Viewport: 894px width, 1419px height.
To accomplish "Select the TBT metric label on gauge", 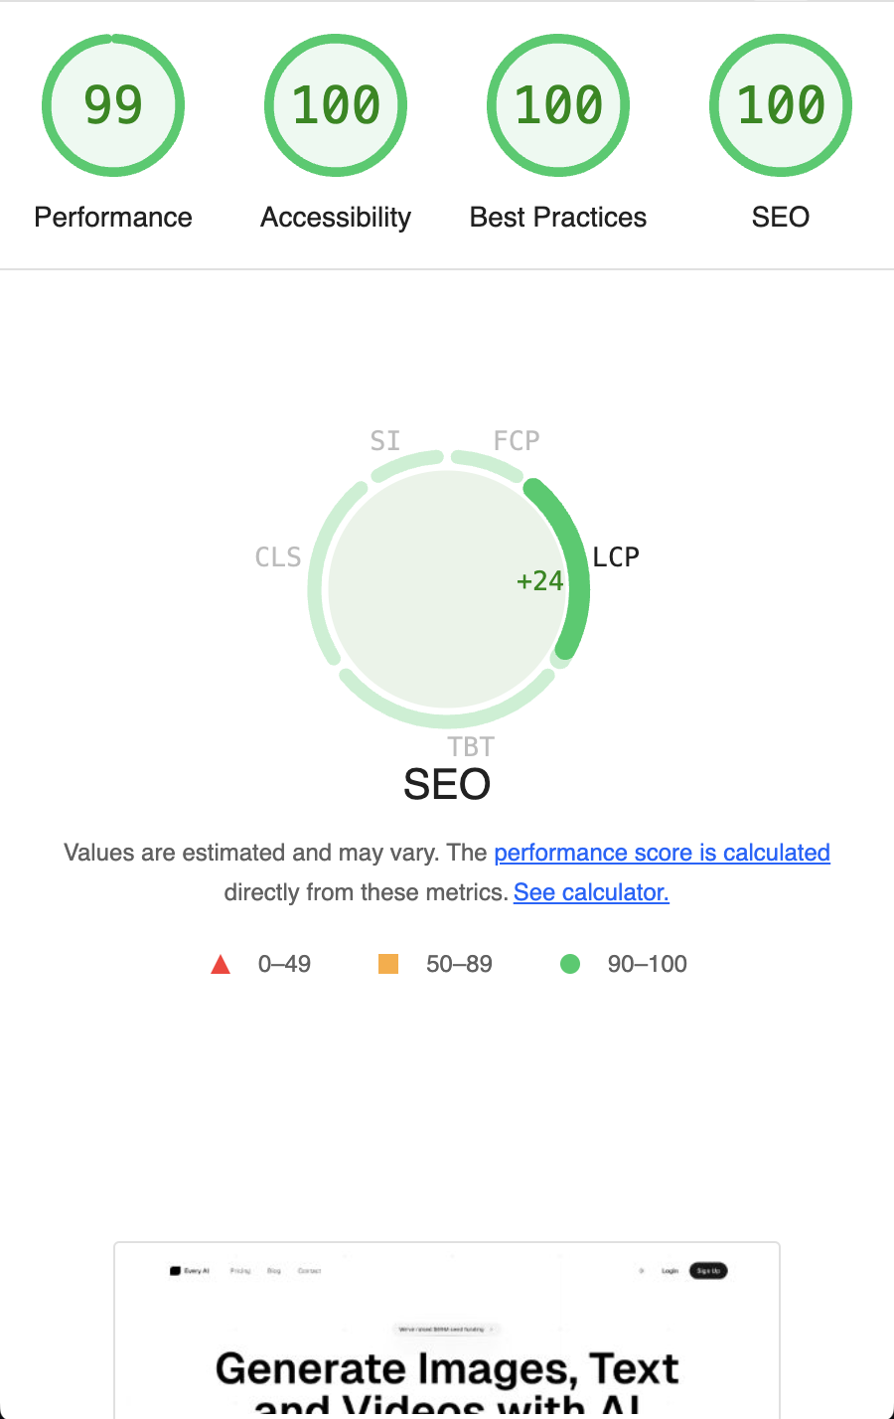I will tap(471, 746).
